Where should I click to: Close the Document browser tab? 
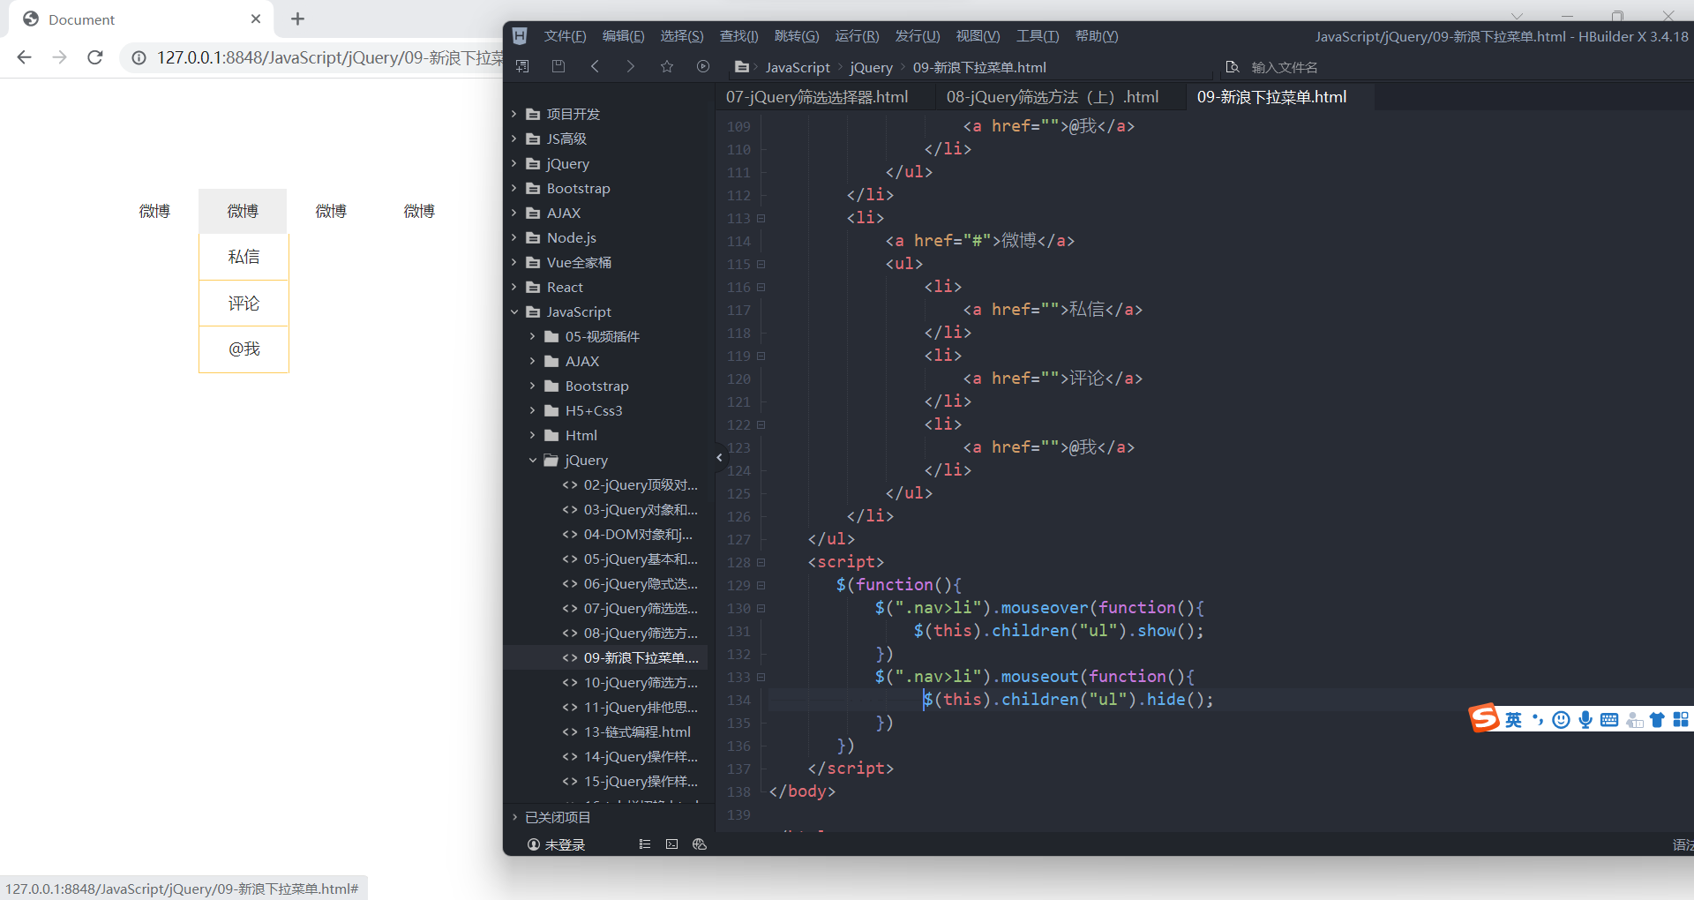point(256,19)
